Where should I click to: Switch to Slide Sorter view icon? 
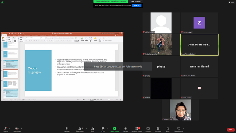[95, 100]
